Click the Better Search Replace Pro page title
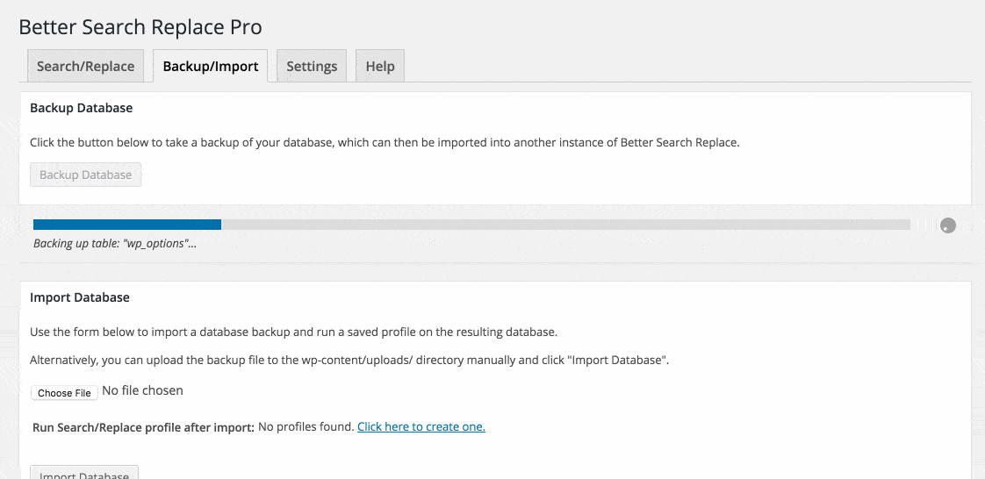The height and width of the screenshot is (479, 985). point(140,27)
